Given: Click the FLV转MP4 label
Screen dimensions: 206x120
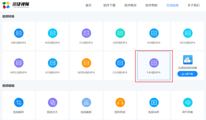Looking at the screenshot, I should click(x=86, y=43).
